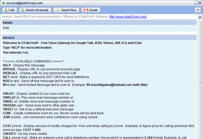Click the 'AVAILABLE COMMANDS' heading line
This screenshot has height=139, width=203.
pos(33,61)
